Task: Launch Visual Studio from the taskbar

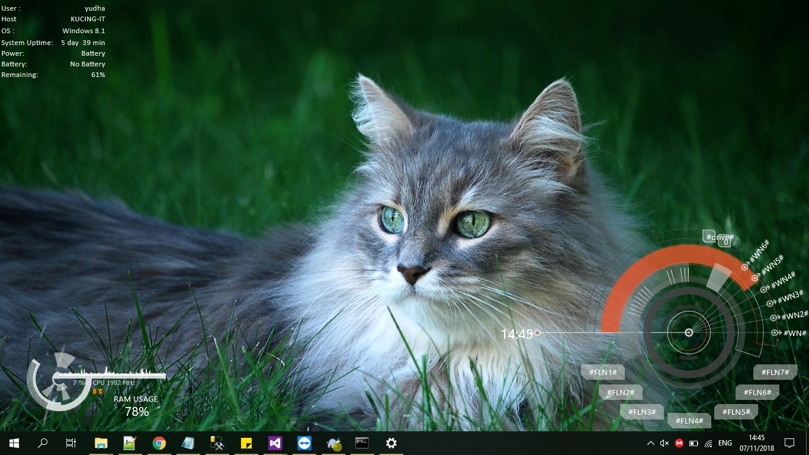Action: tap(275, 443)
